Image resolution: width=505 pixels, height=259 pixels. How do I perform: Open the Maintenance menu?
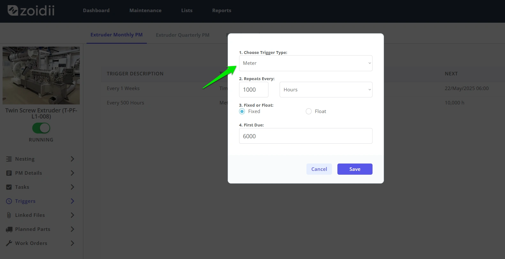(145, 11)
